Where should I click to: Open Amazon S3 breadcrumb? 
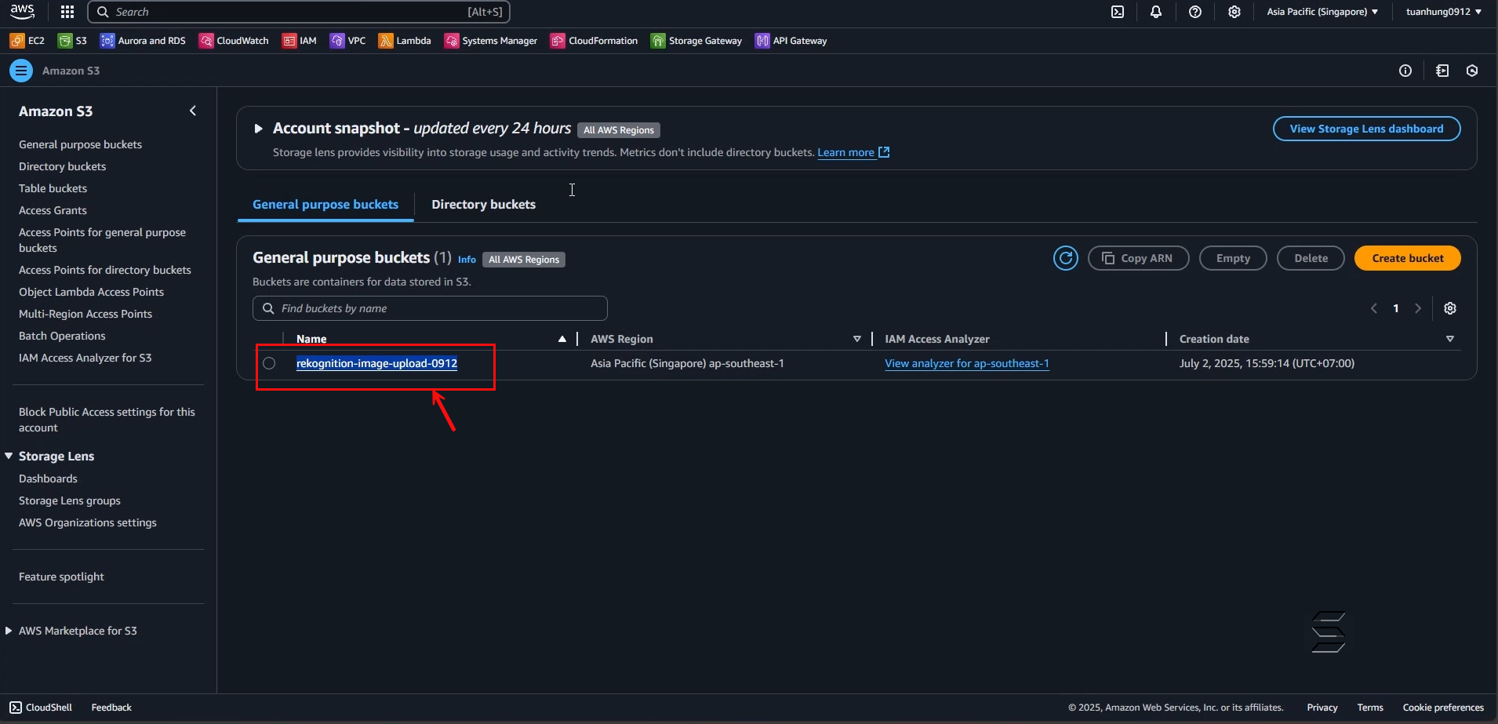pos(71,71)
